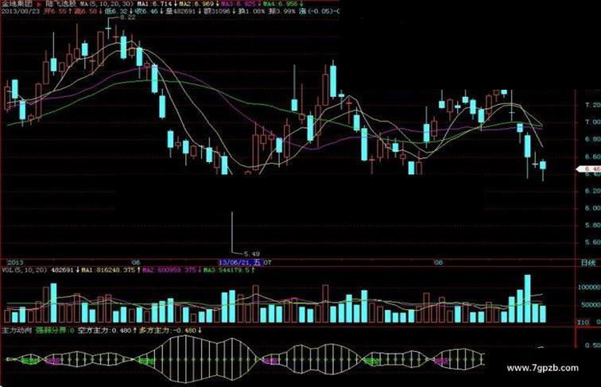Click the VOL(5,10,20) indicator label
Image resolution: width=601 pixels, height=387 pixels.
(25, 270)
